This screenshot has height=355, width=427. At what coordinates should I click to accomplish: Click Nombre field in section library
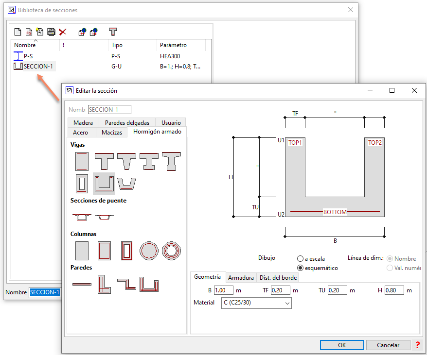[45, 292]
